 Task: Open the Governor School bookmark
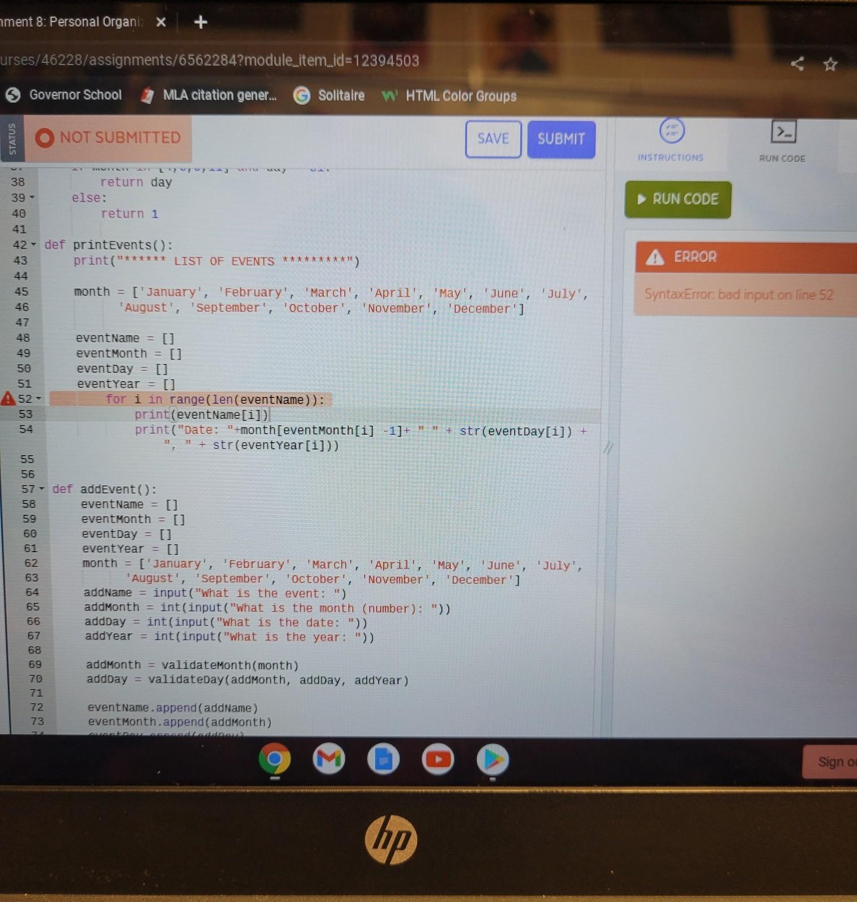click(x=63, y=95)
